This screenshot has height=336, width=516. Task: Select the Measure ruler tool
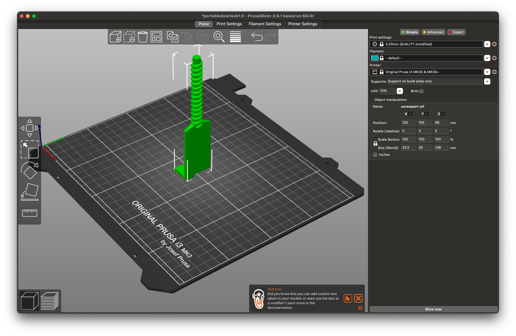pos(30,213)
